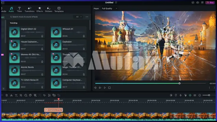Click the cloud upload icon
This screenshot has height=122, width=217.
(x=198, y=2)
